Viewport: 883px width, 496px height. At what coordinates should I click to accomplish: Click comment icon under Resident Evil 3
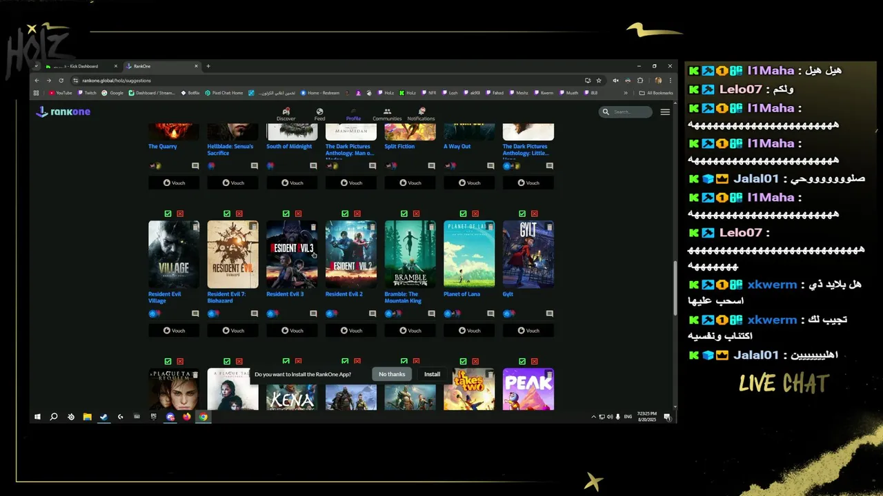coord(313,313)
